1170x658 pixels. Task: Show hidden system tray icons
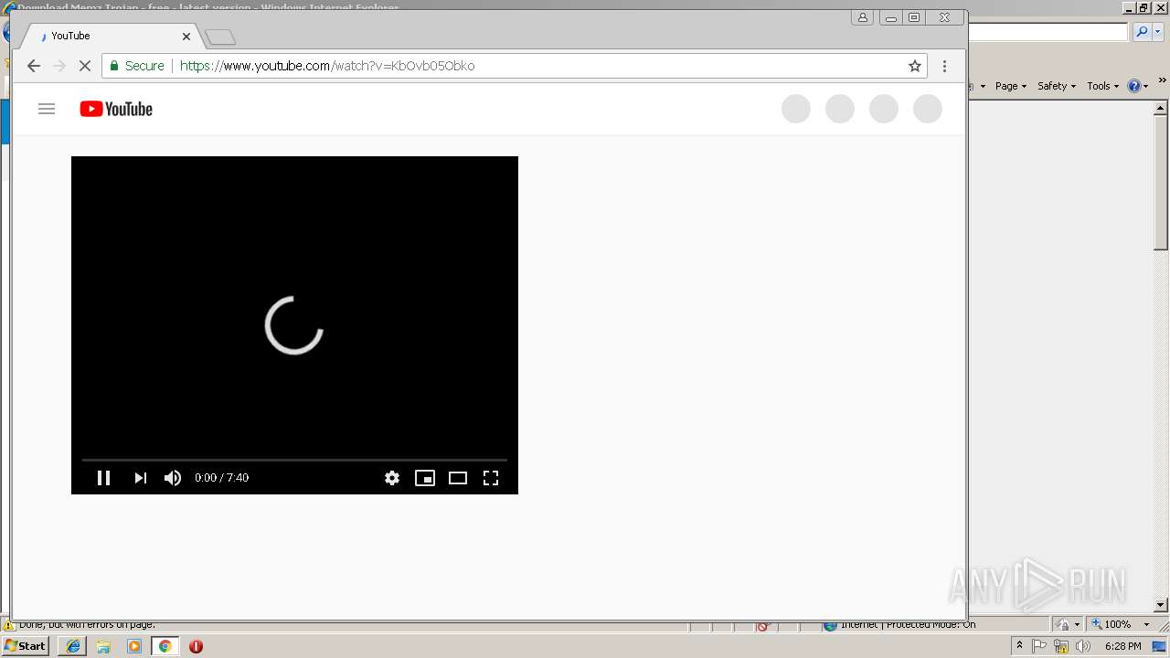coord(1019,646)
